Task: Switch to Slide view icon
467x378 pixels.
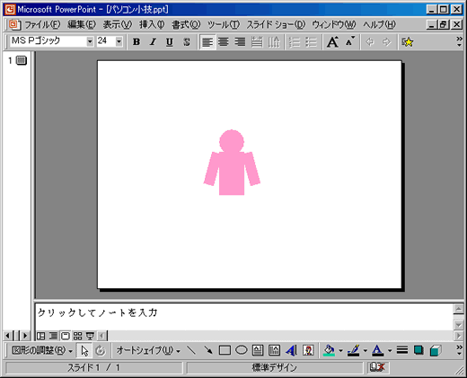Action: coord(66,336)
